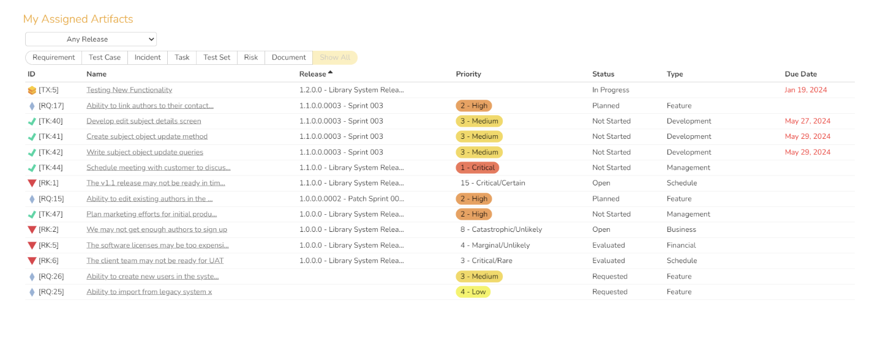Click the 1 - Critical priority badge
Screen dimensions: 894x350
click(478, 168)
